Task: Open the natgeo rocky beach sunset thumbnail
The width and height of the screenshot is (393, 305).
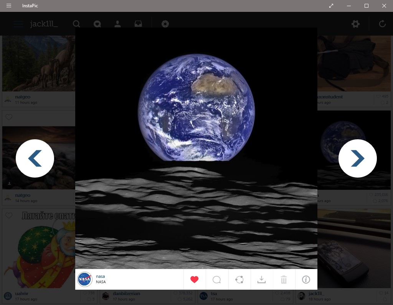Action: pos(39,158)
